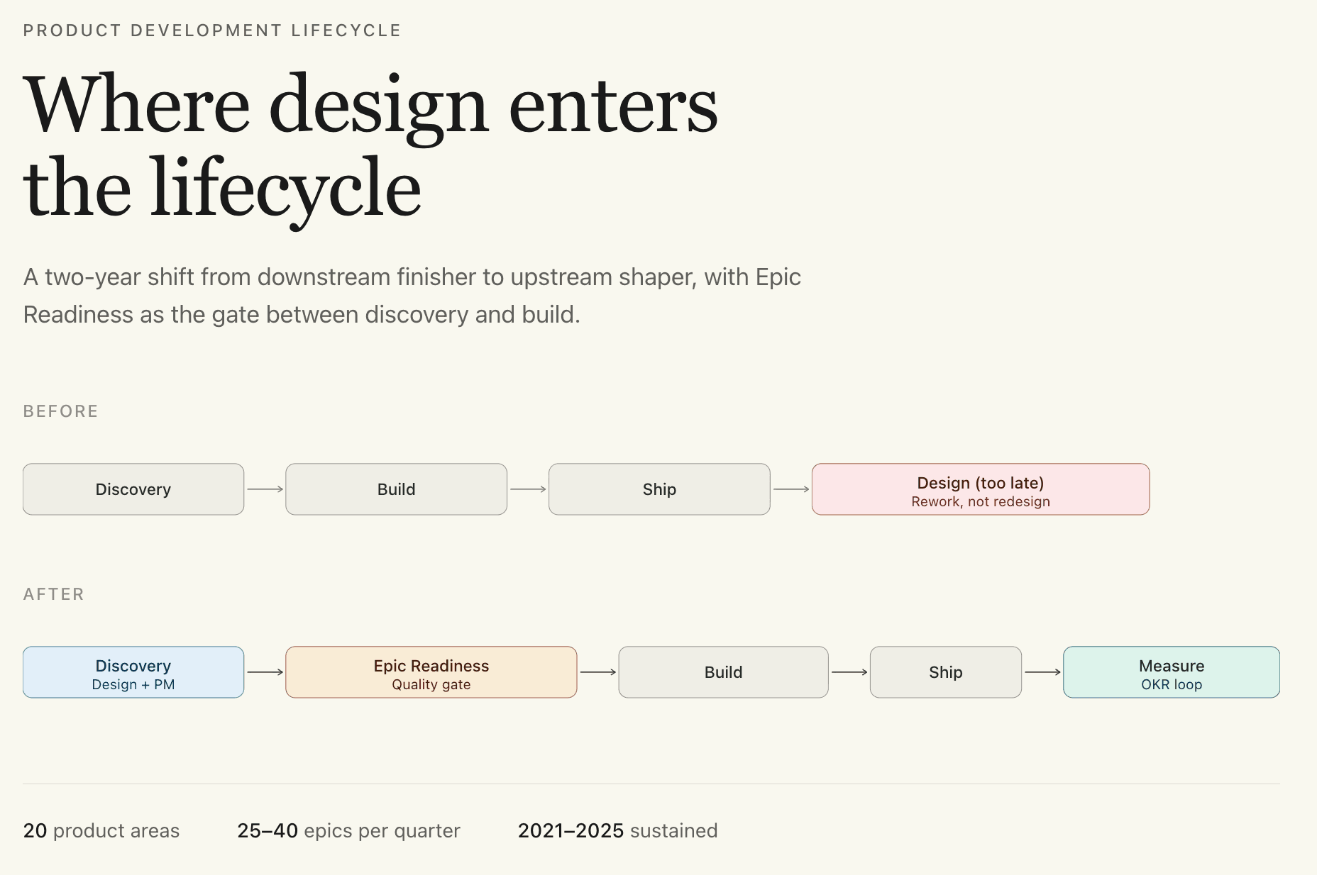Select the "25–40 epics per quarter" stat
This screenshot has width=1317, height=875.
(349, 831)
